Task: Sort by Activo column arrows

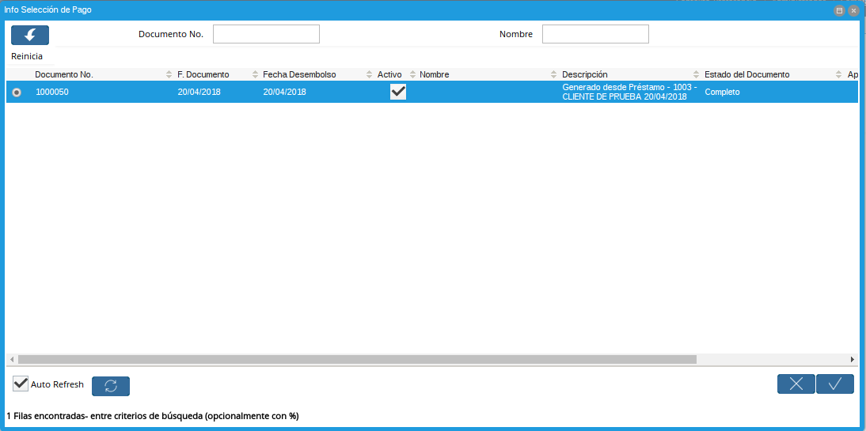Action: (412, 74)
